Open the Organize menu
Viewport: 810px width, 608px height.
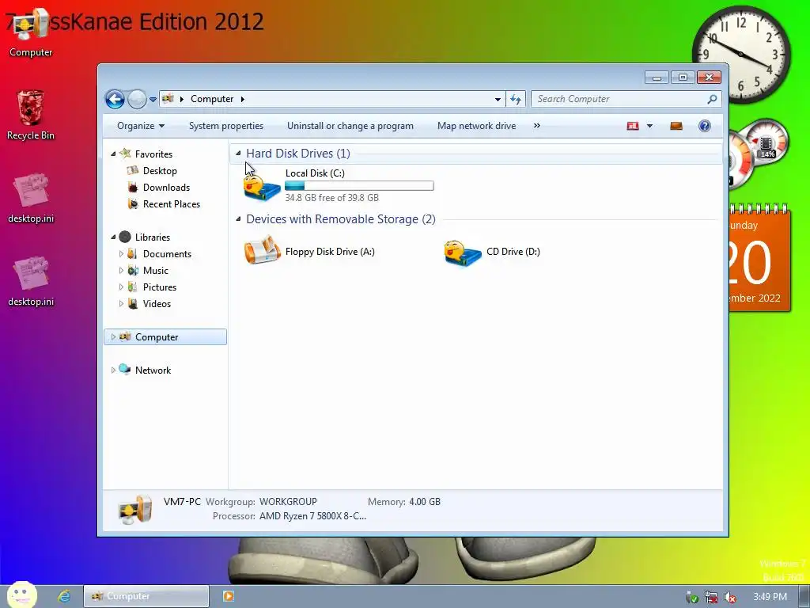pyautogui.click(x=141, y=126)
